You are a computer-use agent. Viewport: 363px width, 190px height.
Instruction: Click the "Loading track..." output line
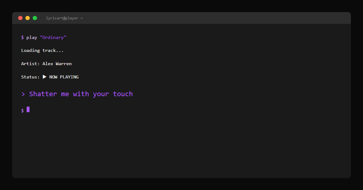tap(42, 50)
